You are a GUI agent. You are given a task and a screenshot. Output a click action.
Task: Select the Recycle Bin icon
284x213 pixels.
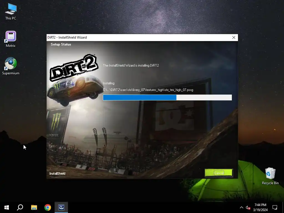(270, 176)
